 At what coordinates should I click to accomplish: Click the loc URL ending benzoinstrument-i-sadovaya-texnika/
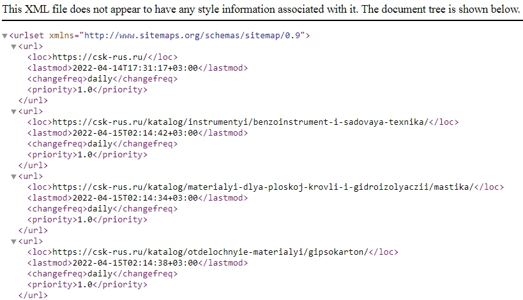241,122
